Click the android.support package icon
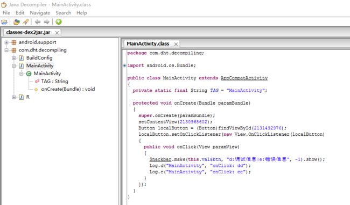 pyautogui.click(x=14, y=42)
